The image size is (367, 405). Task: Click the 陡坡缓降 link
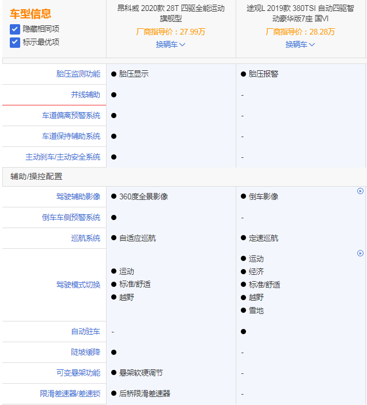click(x=85, y=352)
